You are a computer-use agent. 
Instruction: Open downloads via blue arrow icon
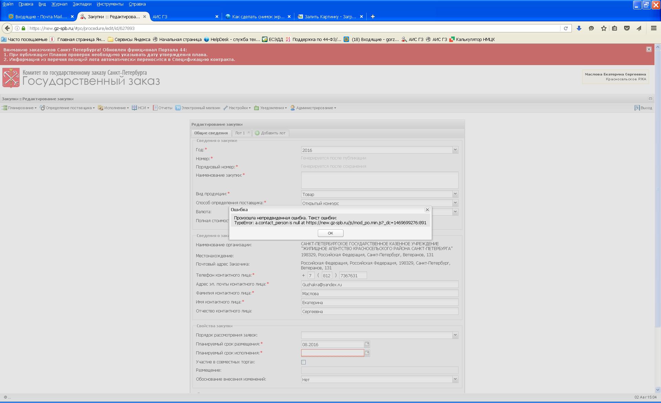coord(579,28)
